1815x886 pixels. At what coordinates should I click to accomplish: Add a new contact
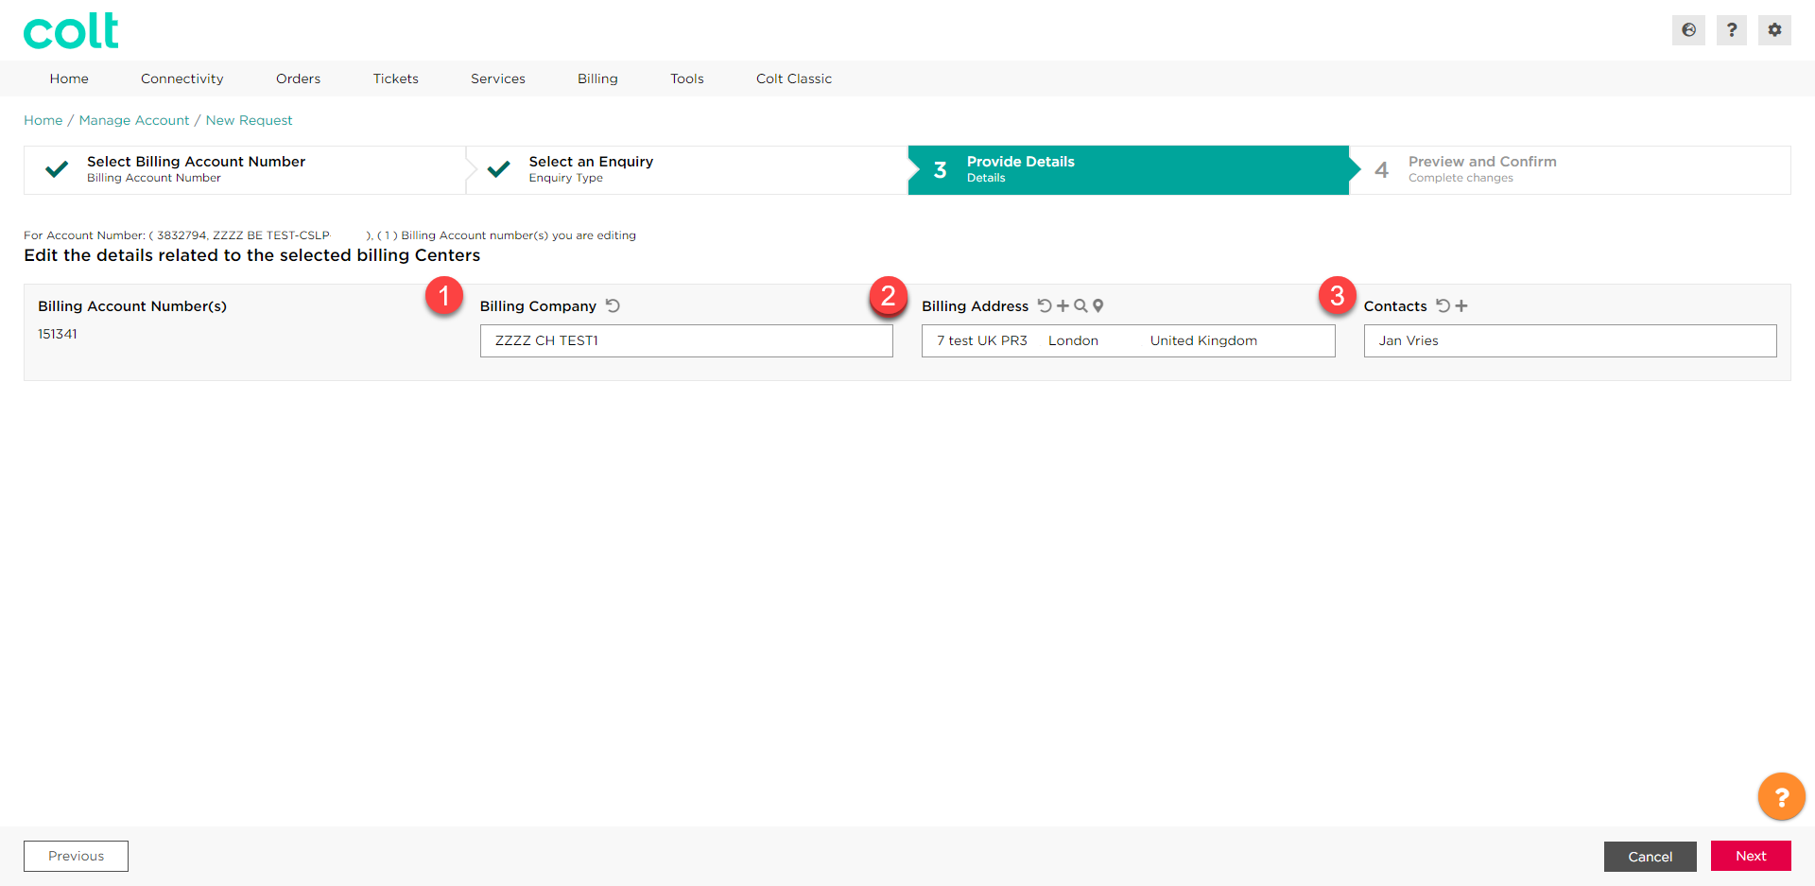pyautogui.click(x=1461, y=305)
